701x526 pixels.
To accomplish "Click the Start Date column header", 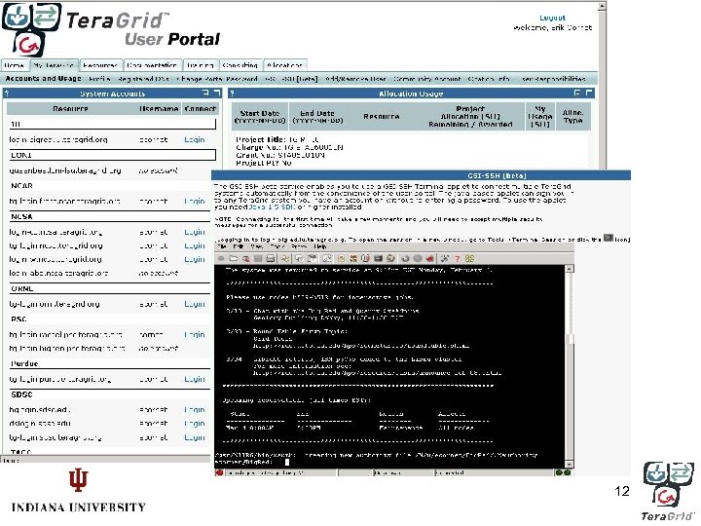I will 260,117.
